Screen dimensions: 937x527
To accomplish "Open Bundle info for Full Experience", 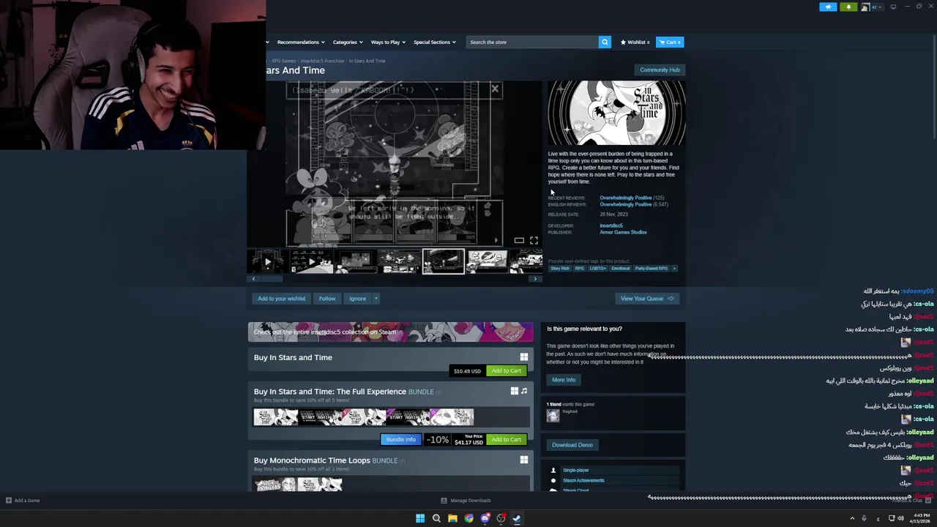I will point(400,440).
